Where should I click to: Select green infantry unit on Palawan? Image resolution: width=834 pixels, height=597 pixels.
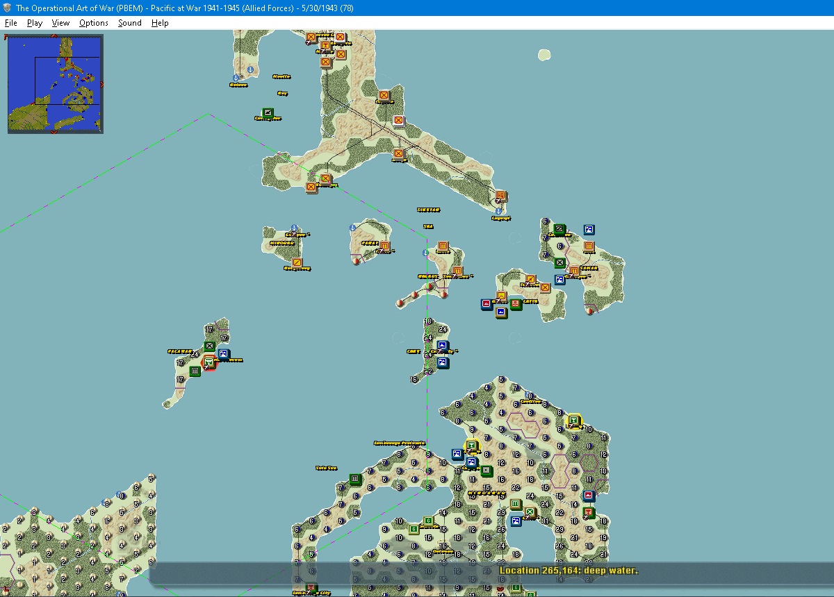pyautogui.click(x=209, y=346)
